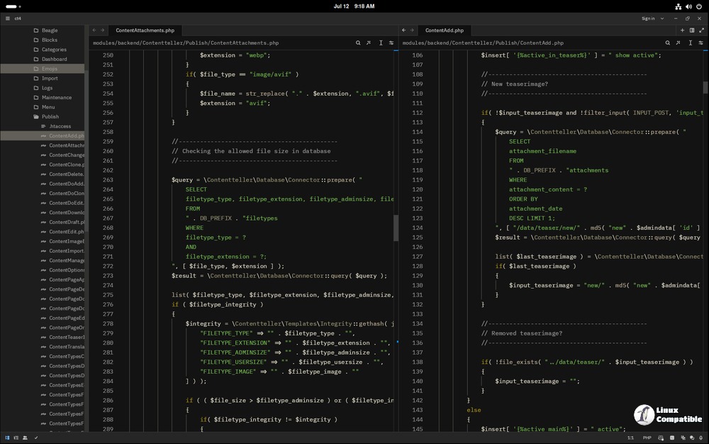Open the application hamburger menu
The image size is (709, 444).
[x=7, y=18]
